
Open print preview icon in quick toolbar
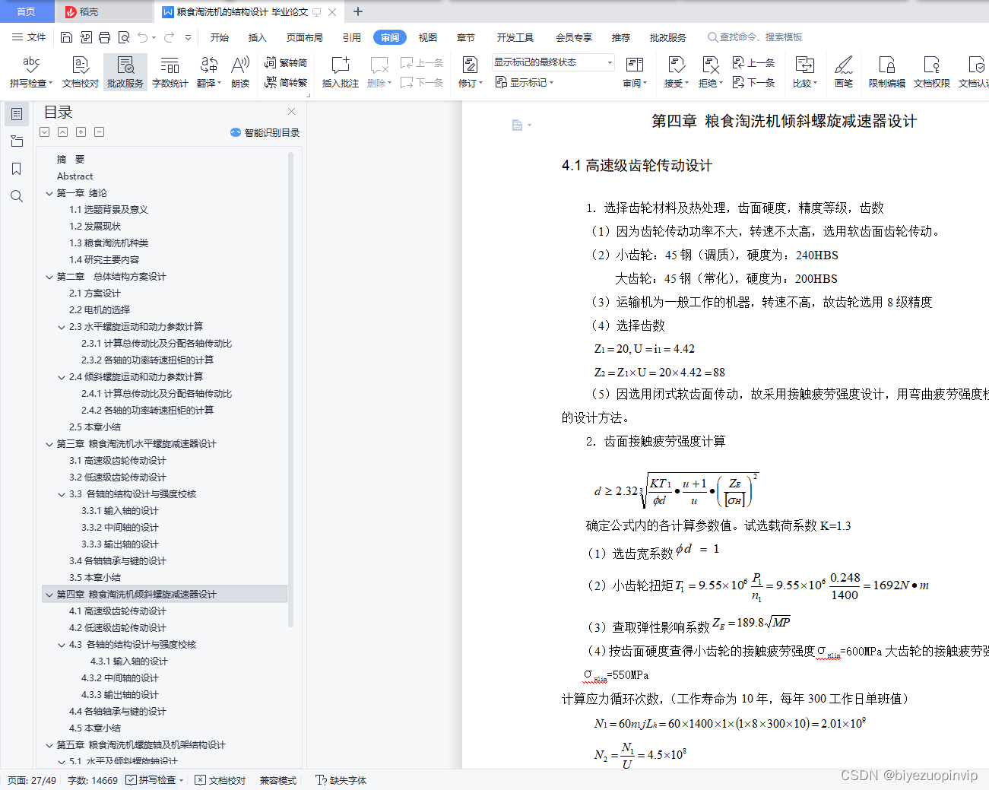coord(124,37)
